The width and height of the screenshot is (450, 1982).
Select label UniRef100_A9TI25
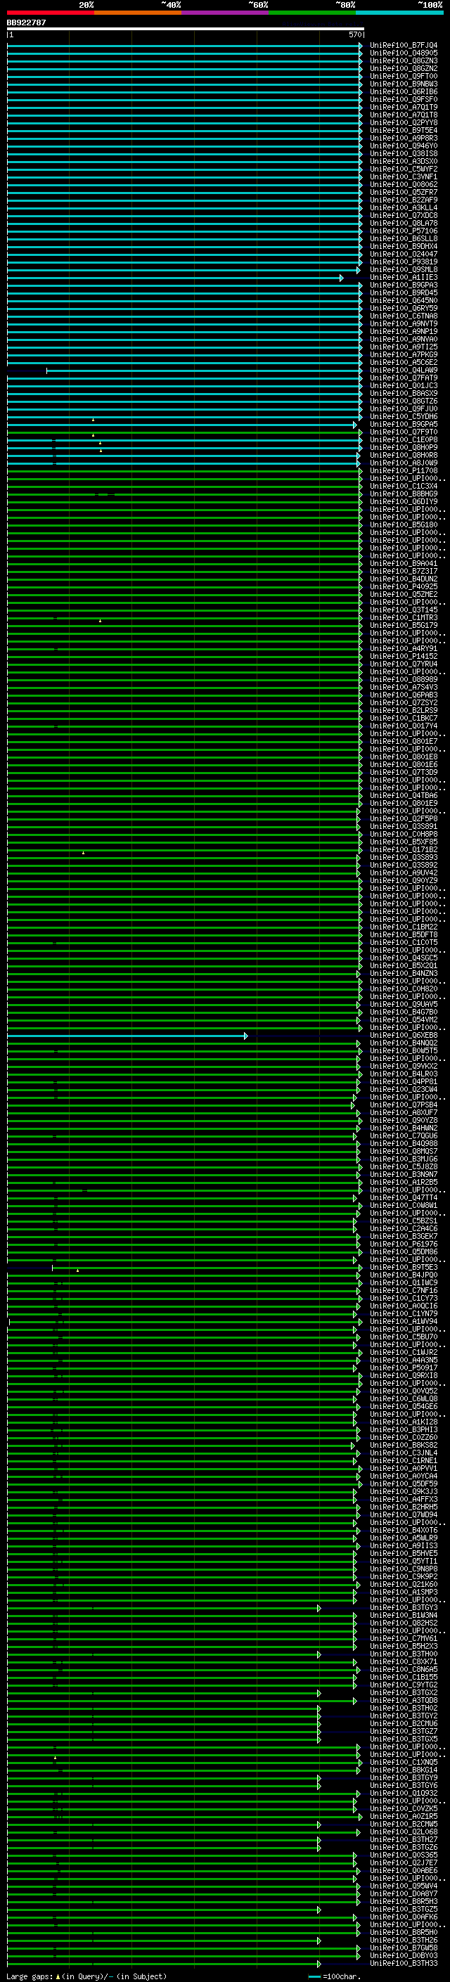404,347
